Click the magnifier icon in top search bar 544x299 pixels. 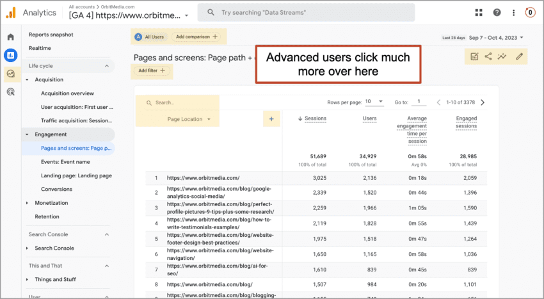(211, 13)
